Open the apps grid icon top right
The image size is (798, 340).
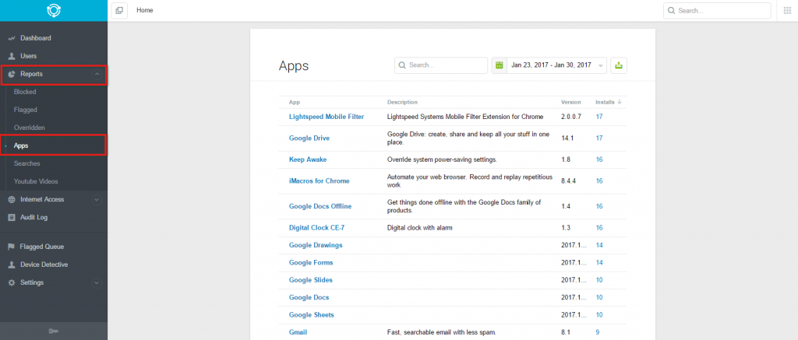click(x=787, y=11)
